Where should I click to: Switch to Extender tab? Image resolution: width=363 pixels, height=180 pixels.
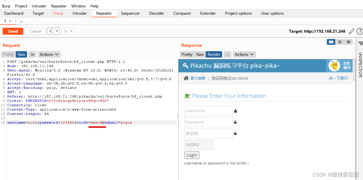point(208,13)
